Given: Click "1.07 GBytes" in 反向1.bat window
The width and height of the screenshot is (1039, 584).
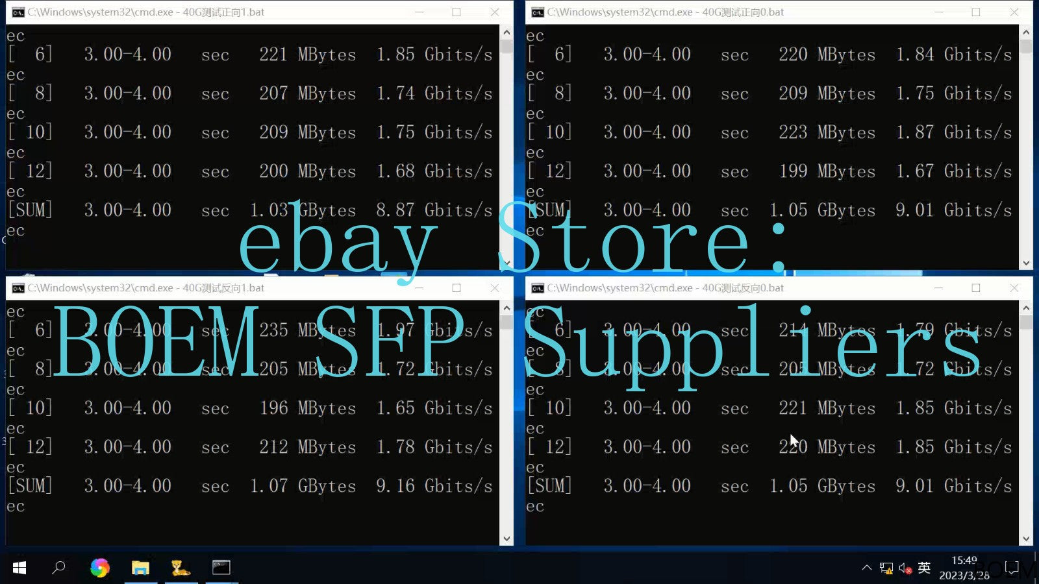Looking at the screenshot, I should 303,486.
